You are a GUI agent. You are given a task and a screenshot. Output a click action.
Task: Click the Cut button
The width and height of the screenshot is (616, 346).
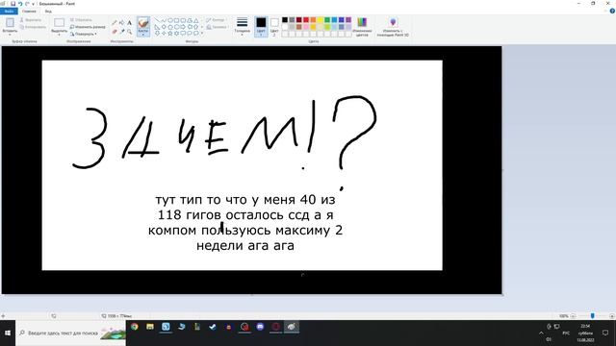tap(31, 19)
